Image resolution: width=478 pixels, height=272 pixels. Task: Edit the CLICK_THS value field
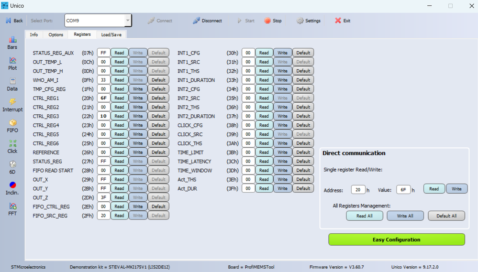248,143
